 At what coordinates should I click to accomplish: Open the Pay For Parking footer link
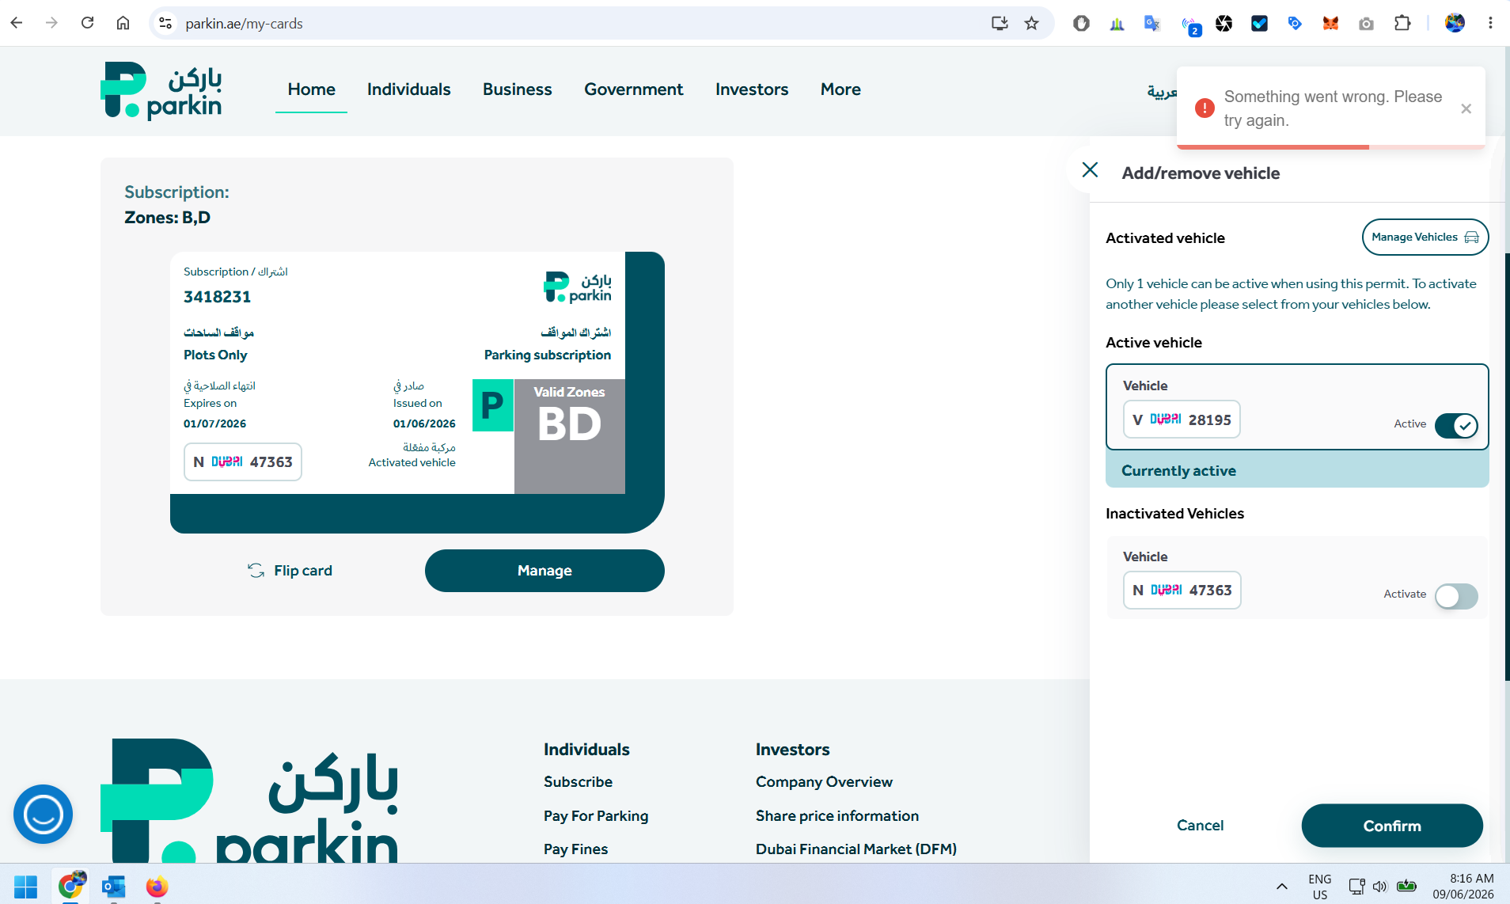(x=596, y=816)
